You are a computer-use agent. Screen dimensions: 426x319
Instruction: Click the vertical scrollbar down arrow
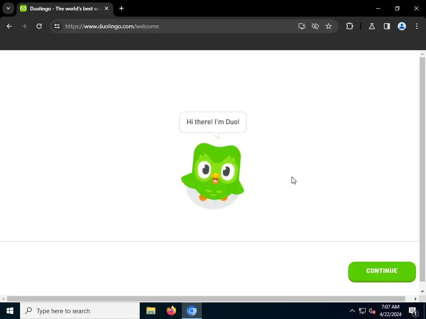pos(422,292)
